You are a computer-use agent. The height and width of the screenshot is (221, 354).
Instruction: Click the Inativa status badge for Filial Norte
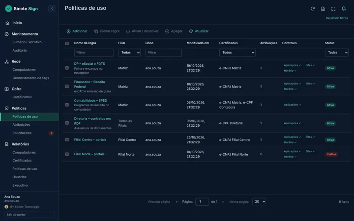[331, 154]
